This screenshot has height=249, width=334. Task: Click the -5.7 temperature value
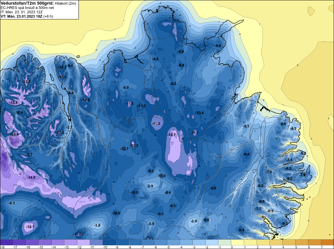pos(30,154)
